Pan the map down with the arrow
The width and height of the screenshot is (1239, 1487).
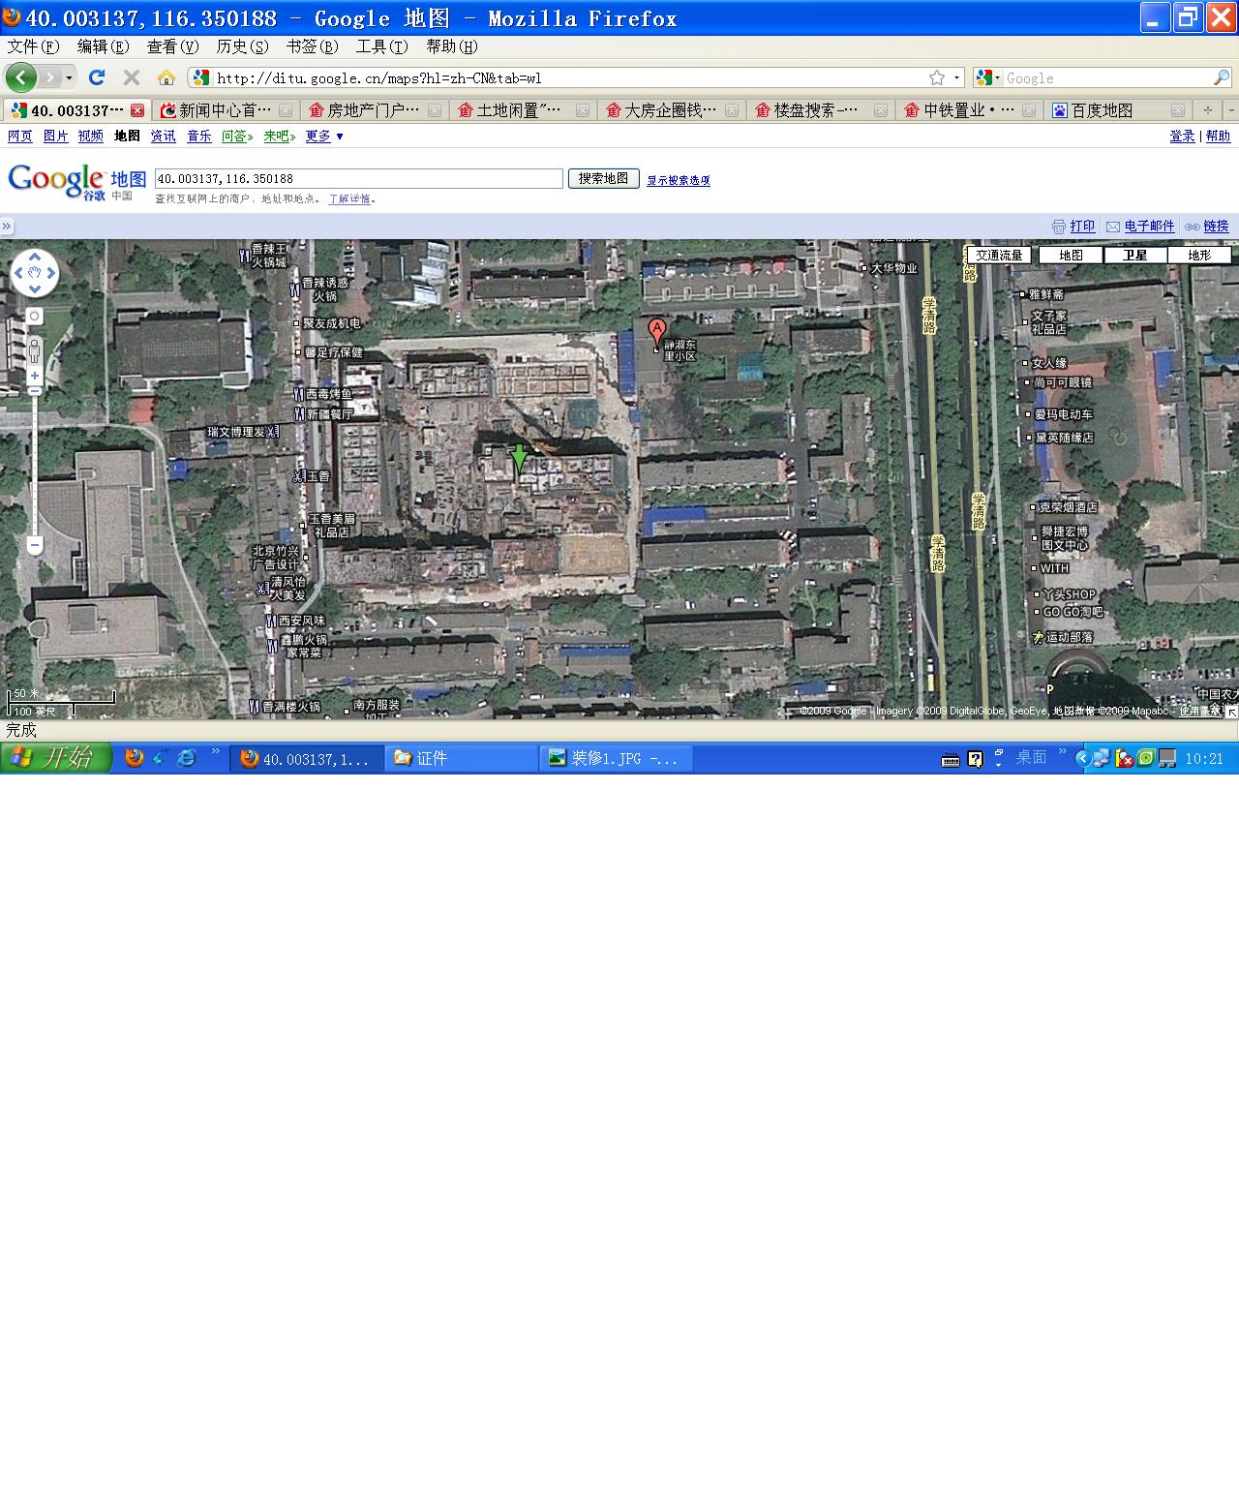(x=35, y=289)
